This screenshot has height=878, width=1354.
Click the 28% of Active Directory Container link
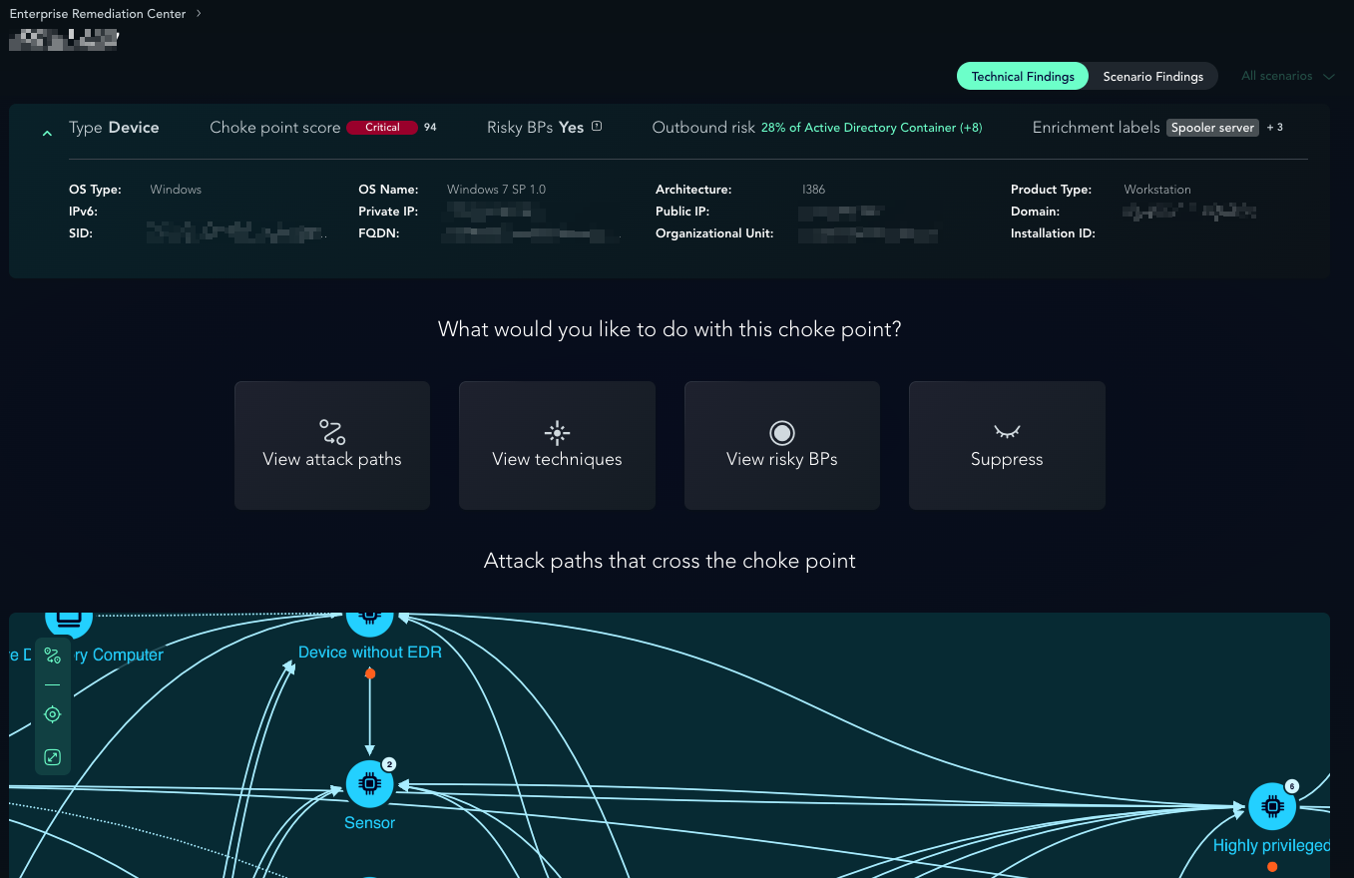pyautogui.click(x=871, y=128)
